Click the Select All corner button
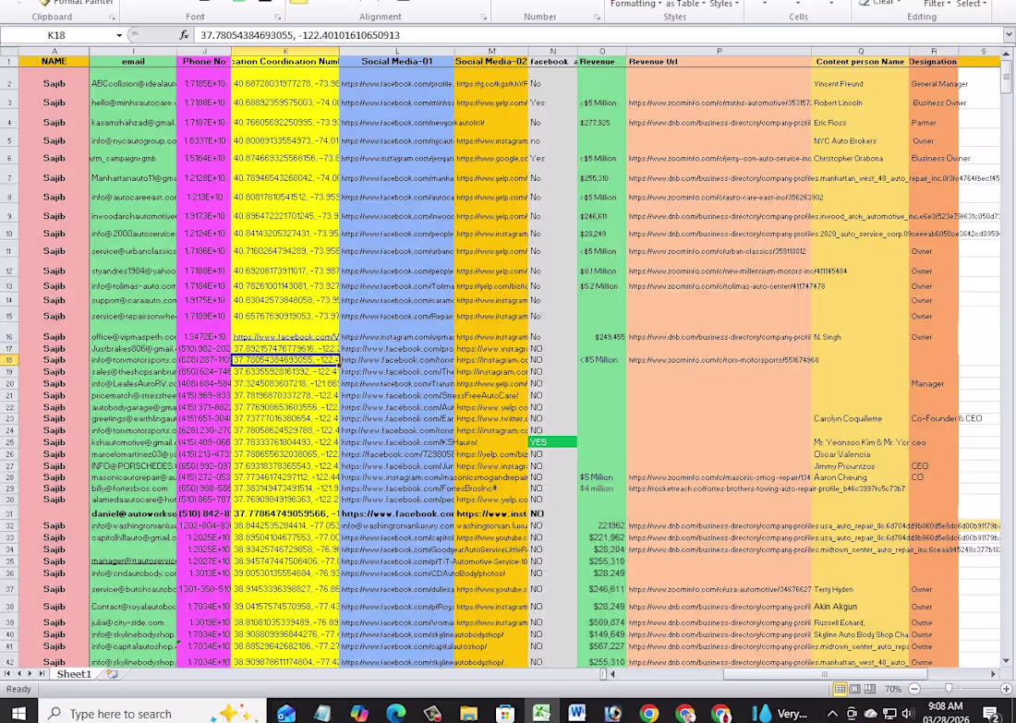 coord(9,51)
